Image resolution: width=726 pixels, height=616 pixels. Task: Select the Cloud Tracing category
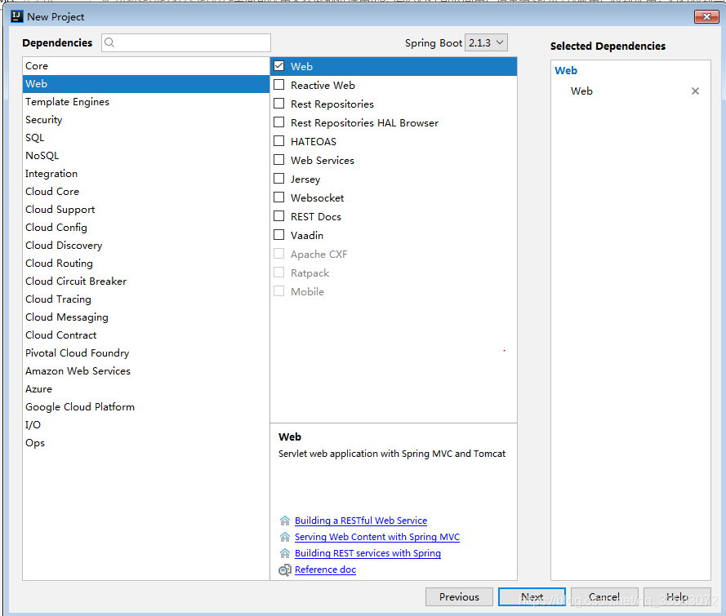coord(146,299)
